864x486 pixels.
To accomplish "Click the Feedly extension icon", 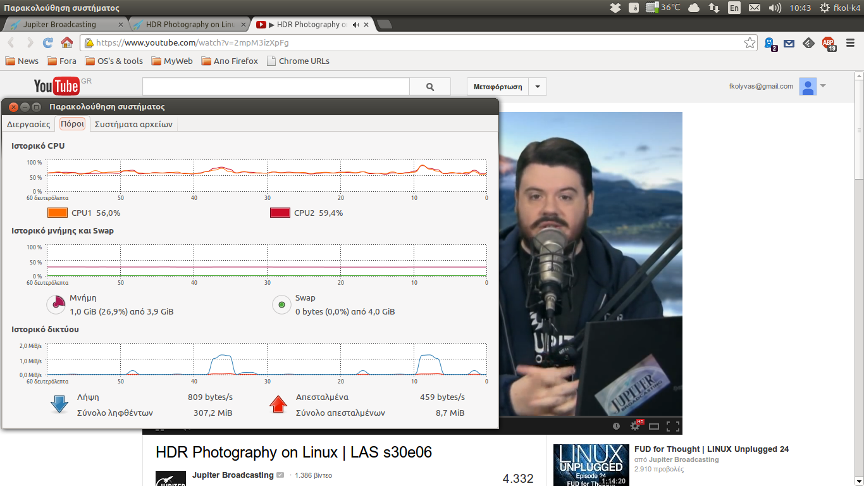I will pos(808,43).
